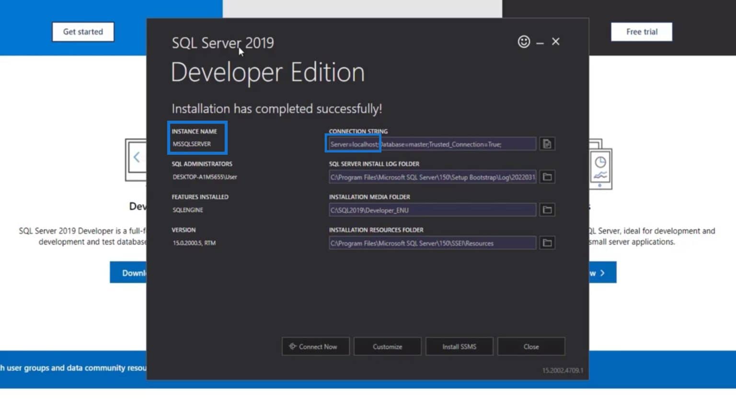Click the SQLENGINE features text
The width and height of the screenshot is (736, 413).
click(188, 210)
